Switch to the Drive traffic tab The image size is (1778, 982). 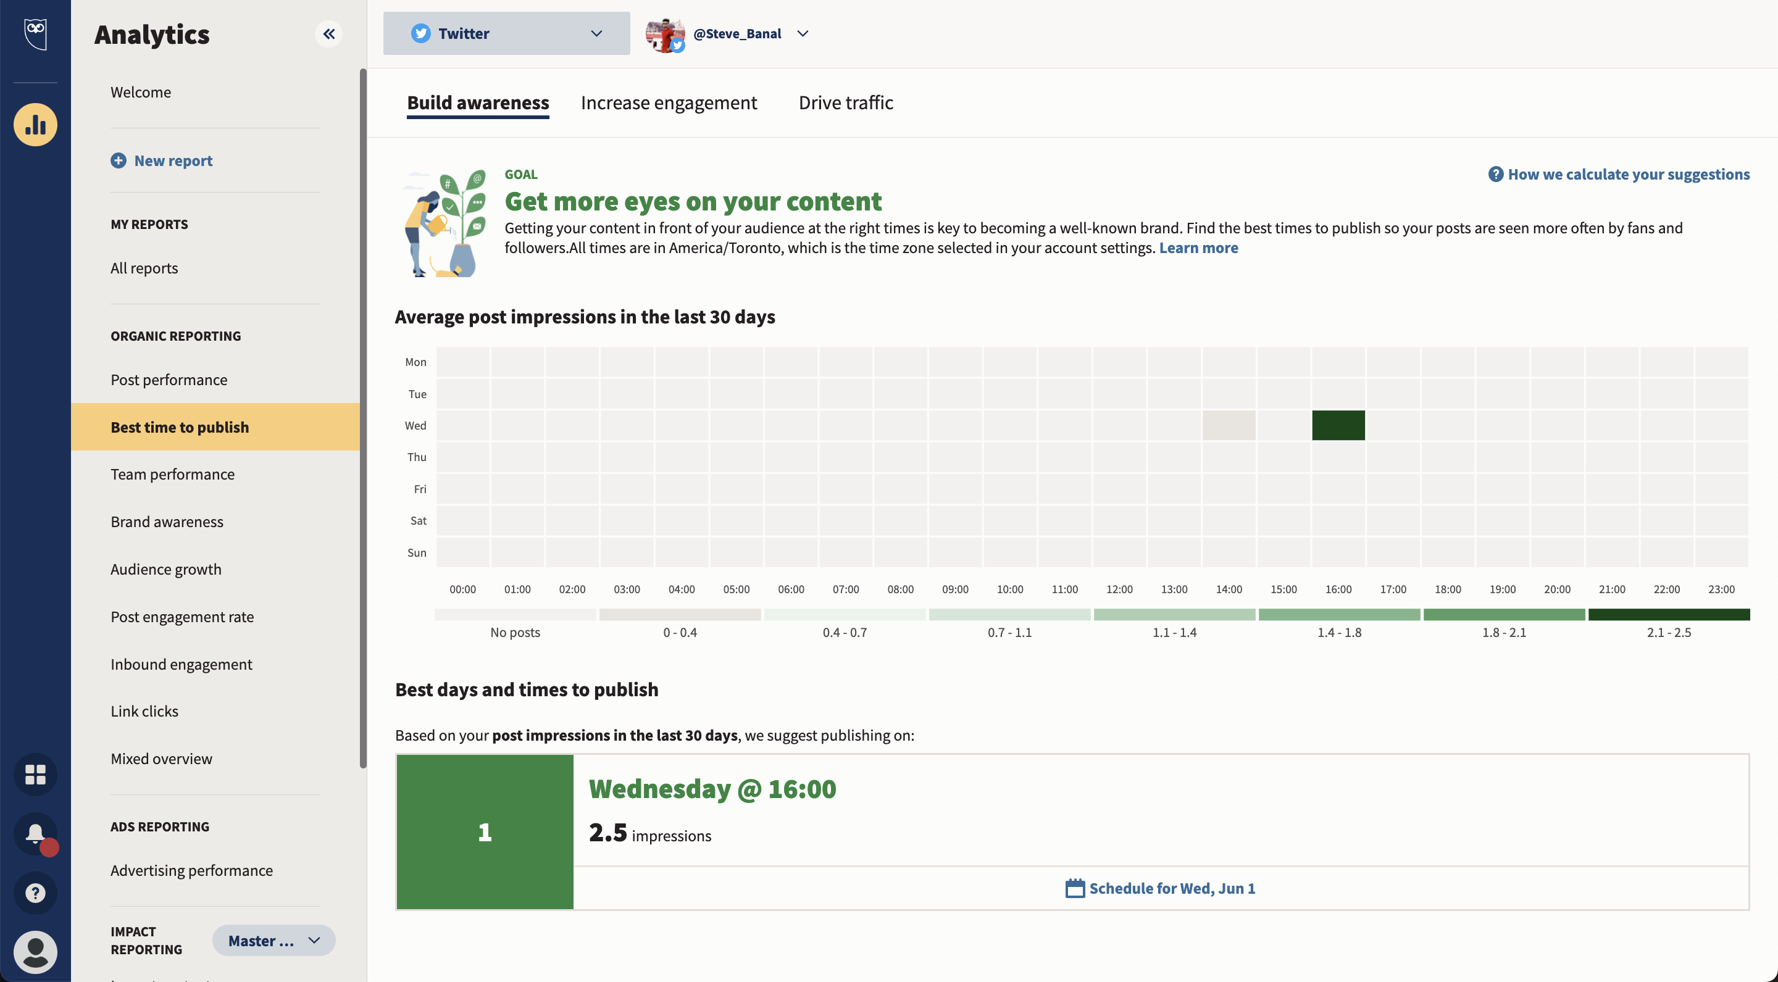[846, 103]
